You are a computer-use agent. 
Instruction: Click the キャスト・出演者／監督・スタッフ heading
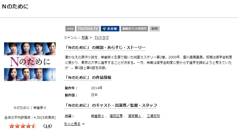click(110, 105)
